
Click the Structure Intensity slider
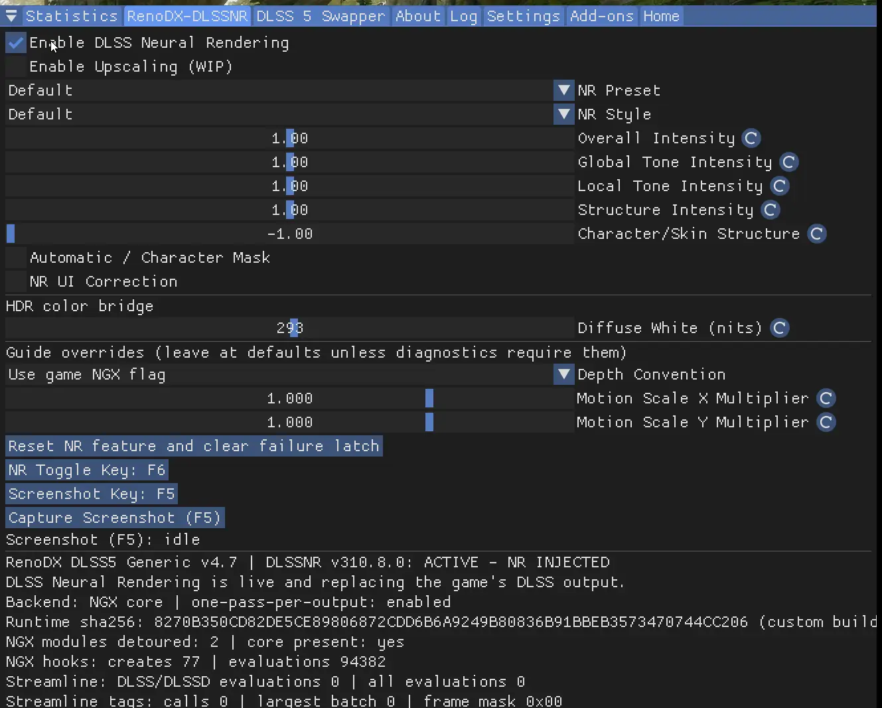290,210
